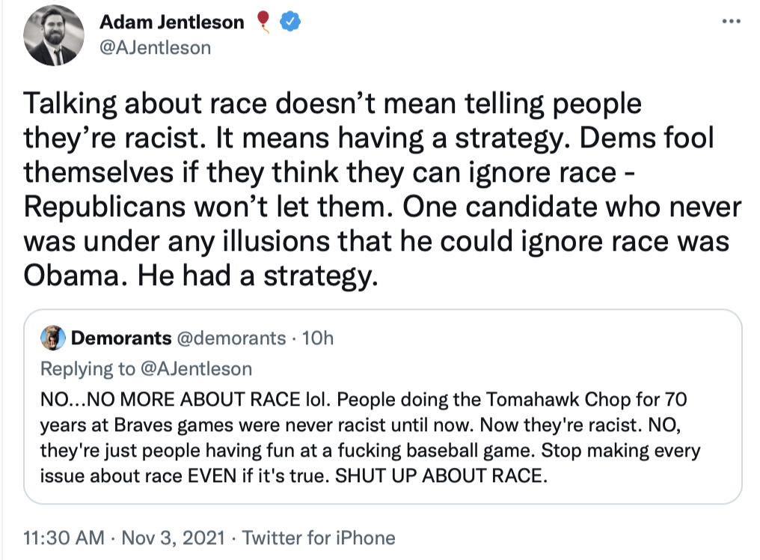This screenshot has width=760, height=560.
Task: Open the three-dot more options menu
Action: coord(731,21)
